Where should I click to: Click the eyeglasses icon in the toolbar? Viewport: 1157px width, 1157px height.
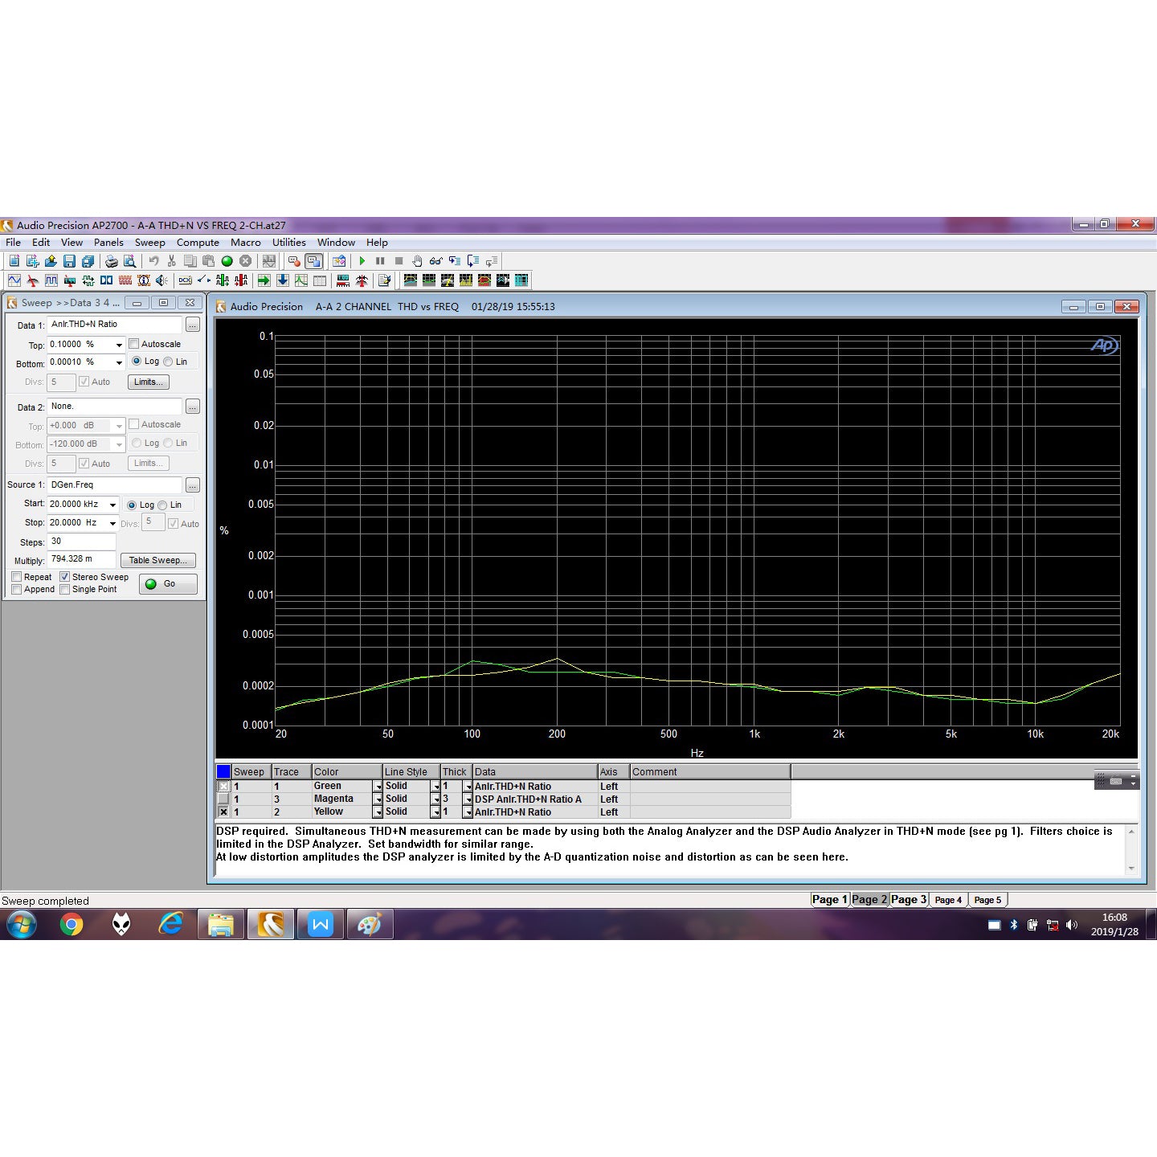tap(435, 261)
